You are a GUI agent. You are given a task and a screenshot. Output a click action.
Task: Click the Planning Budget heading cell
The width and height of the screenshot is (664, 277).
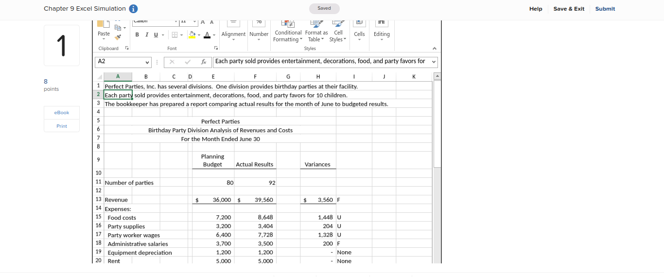213,160
